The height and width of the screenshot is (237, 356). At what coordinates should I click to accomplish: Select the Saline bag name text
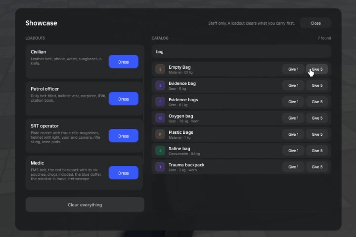click(x=179, y=149)
